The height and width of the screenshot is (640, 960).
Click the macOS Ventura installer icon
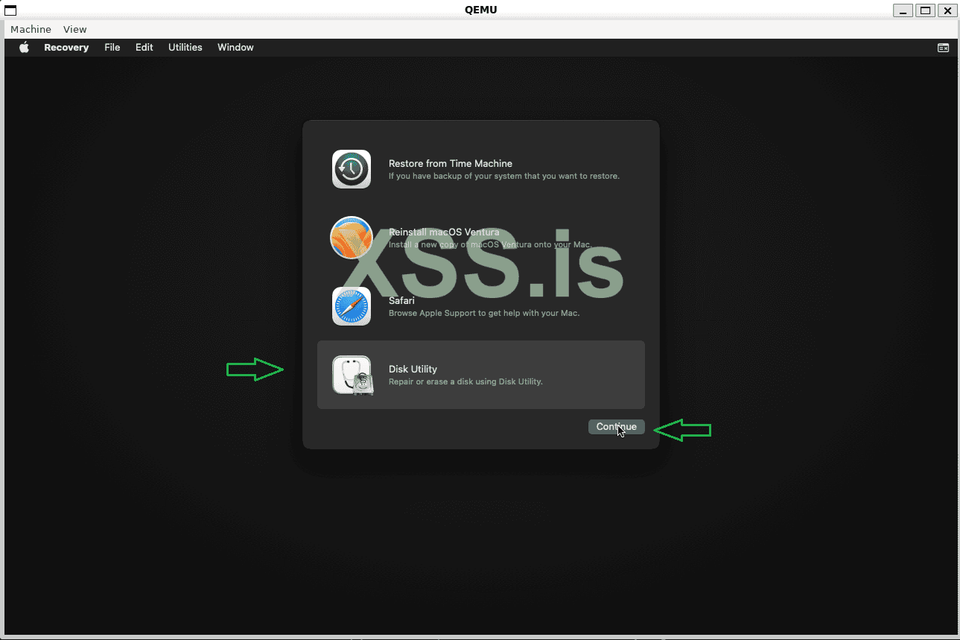352,238
